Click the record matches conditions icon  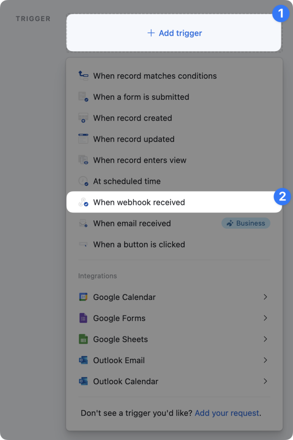click(83, 76)
